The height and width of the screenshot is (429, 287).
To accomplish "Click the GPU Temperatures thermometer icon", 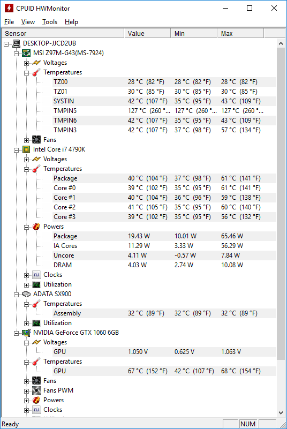I will 36,362.
